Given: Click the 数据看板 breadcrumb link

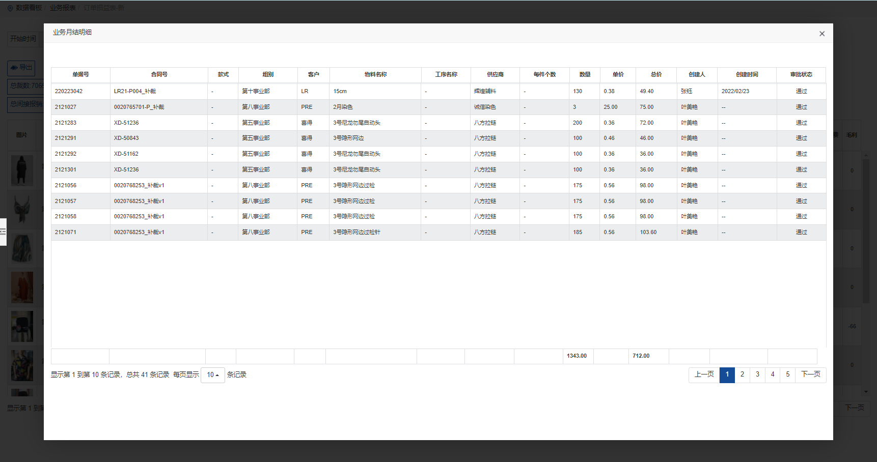Looking at the screenshot, I should [29, 8].
